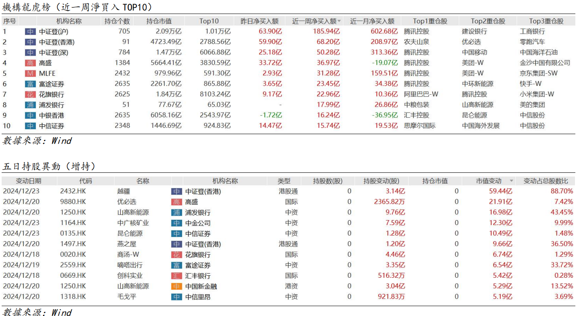Click the 富途证券 badge in rank 6 row

[x=30, y=84]
